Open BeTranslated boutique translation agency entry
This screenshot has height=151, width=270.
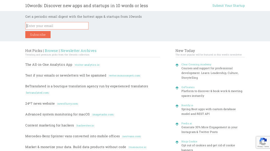click(86, 86)
